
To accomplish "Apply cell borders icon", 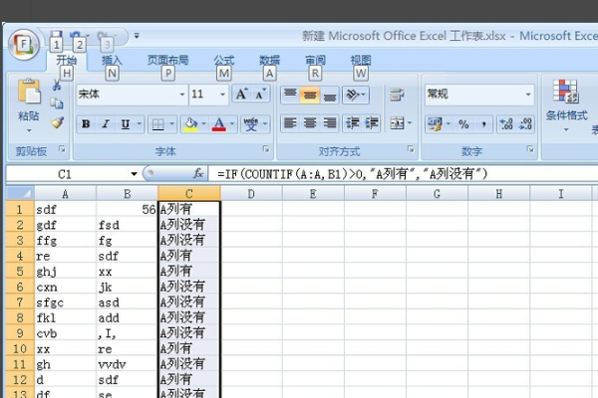I will coord(157,123).
